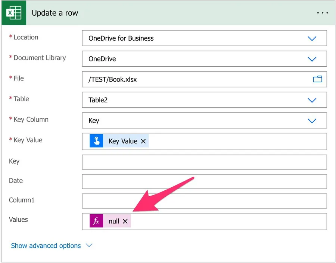
Task: Focus the Column1 input field
Action: pyautogui.click(x=204, y=201)
